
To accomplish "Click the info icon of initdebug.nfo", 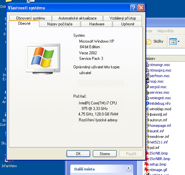I will click(x=148, y=103).
